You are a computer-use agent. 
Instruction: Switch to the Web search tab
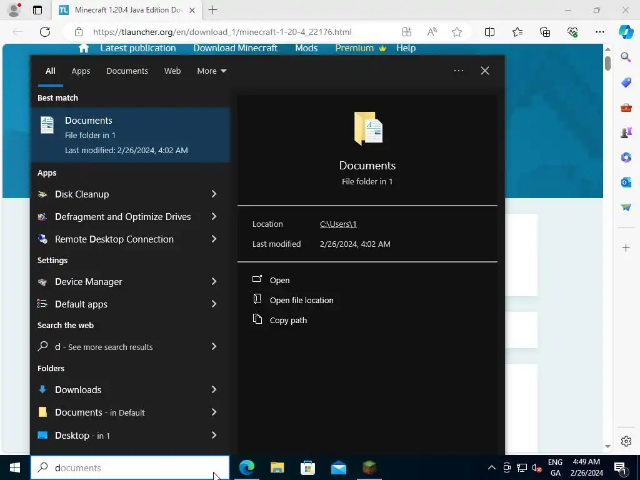(172, 71)
